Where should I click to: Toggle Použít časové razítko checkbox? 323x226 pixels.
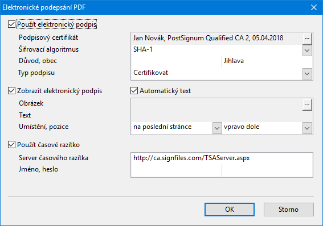point(11,145)
